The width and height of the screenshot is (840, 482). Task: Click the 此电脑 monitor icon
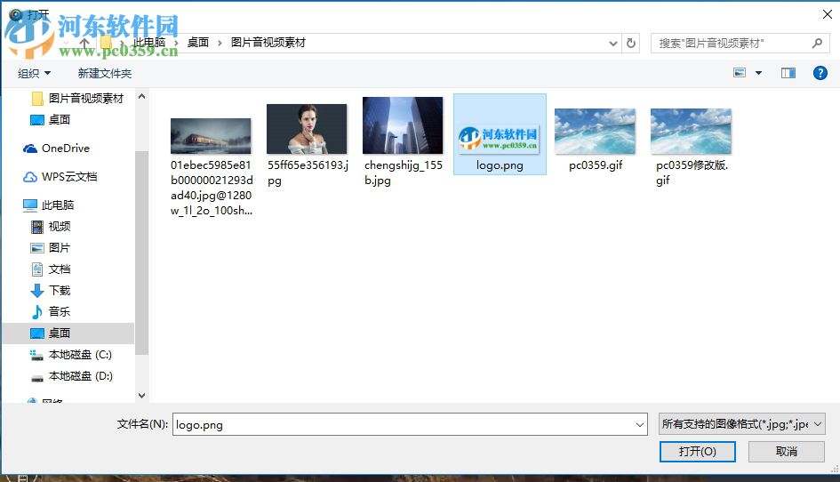30,205
